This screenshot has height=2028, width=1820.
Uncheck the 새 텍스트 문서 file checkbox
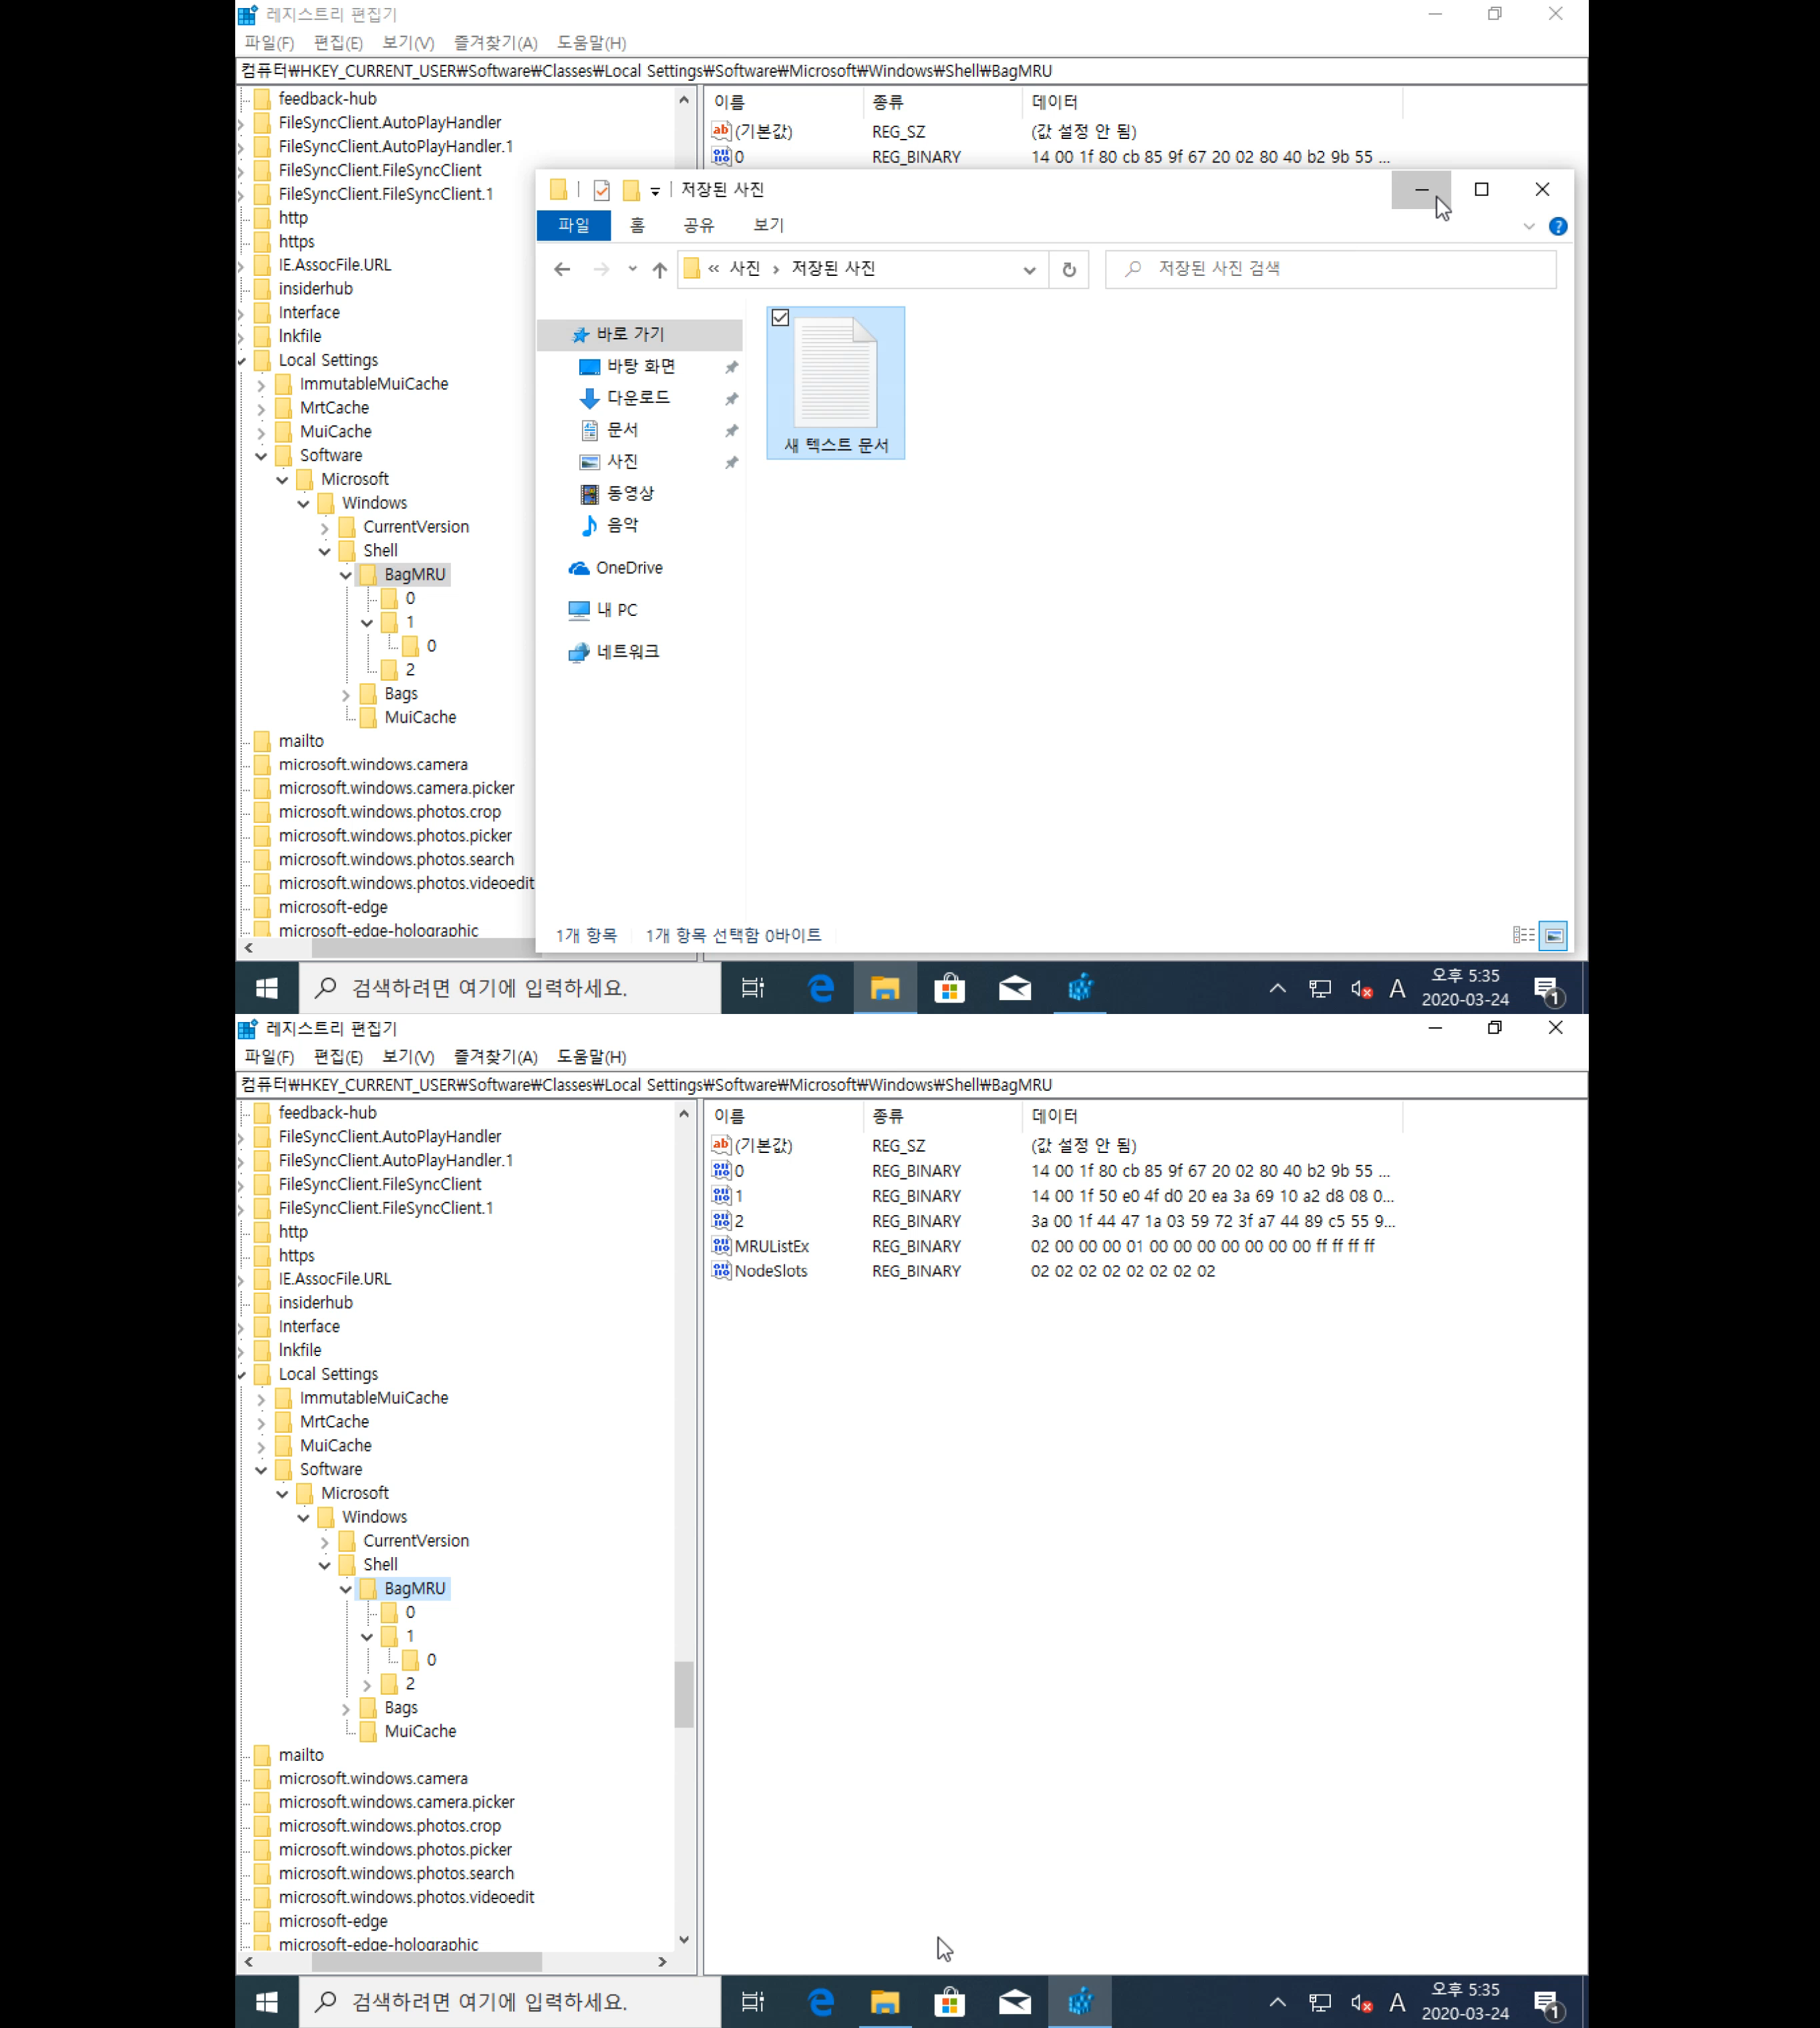(x=780, y=318)
